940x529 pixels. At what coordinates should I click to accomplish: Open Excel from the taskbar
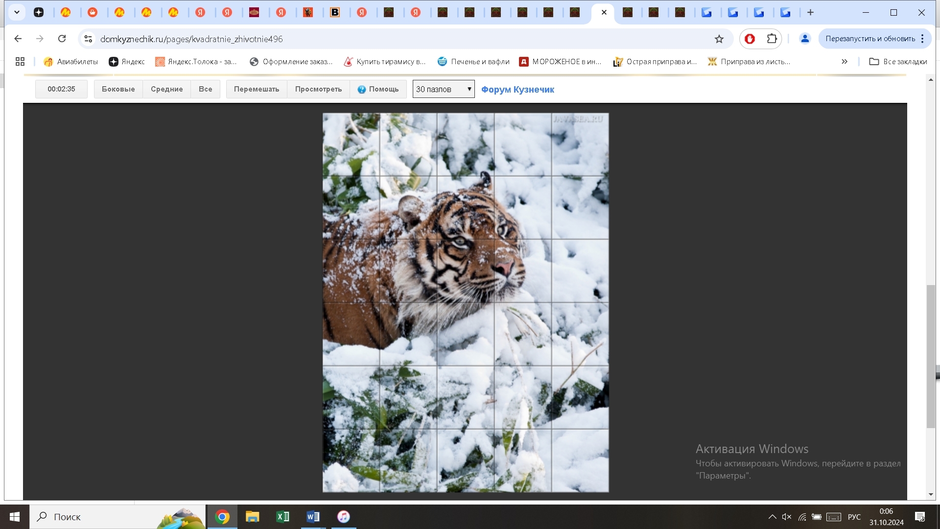click(283, 517)
